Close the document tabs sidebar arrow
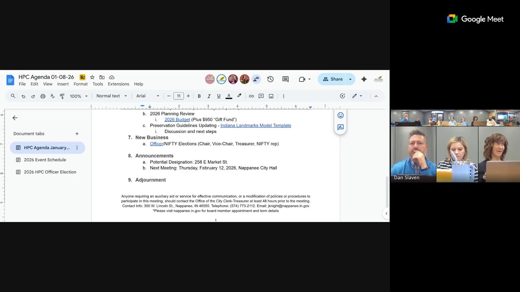Viewport: 520px width, 292px height. [15, 118]
